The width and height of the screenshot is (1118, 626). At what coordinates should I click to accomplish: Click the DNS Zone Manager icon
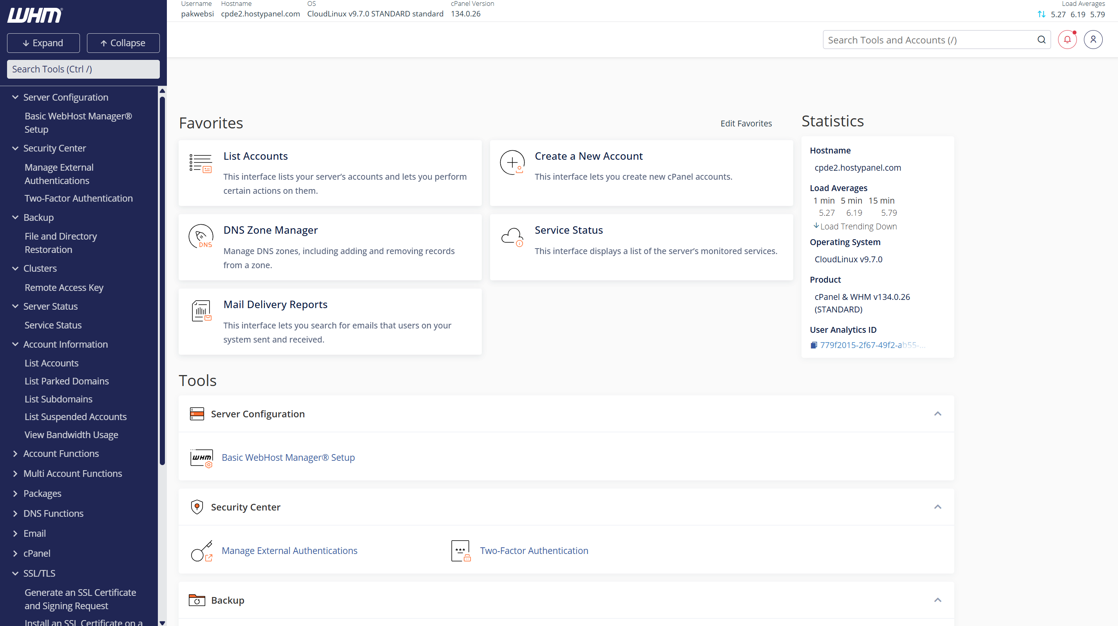[x=201, y=236]
